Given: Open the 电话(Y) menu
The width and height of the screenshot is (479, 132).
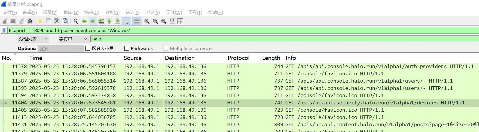Looking at the screenshot, I should click(153, 13).
